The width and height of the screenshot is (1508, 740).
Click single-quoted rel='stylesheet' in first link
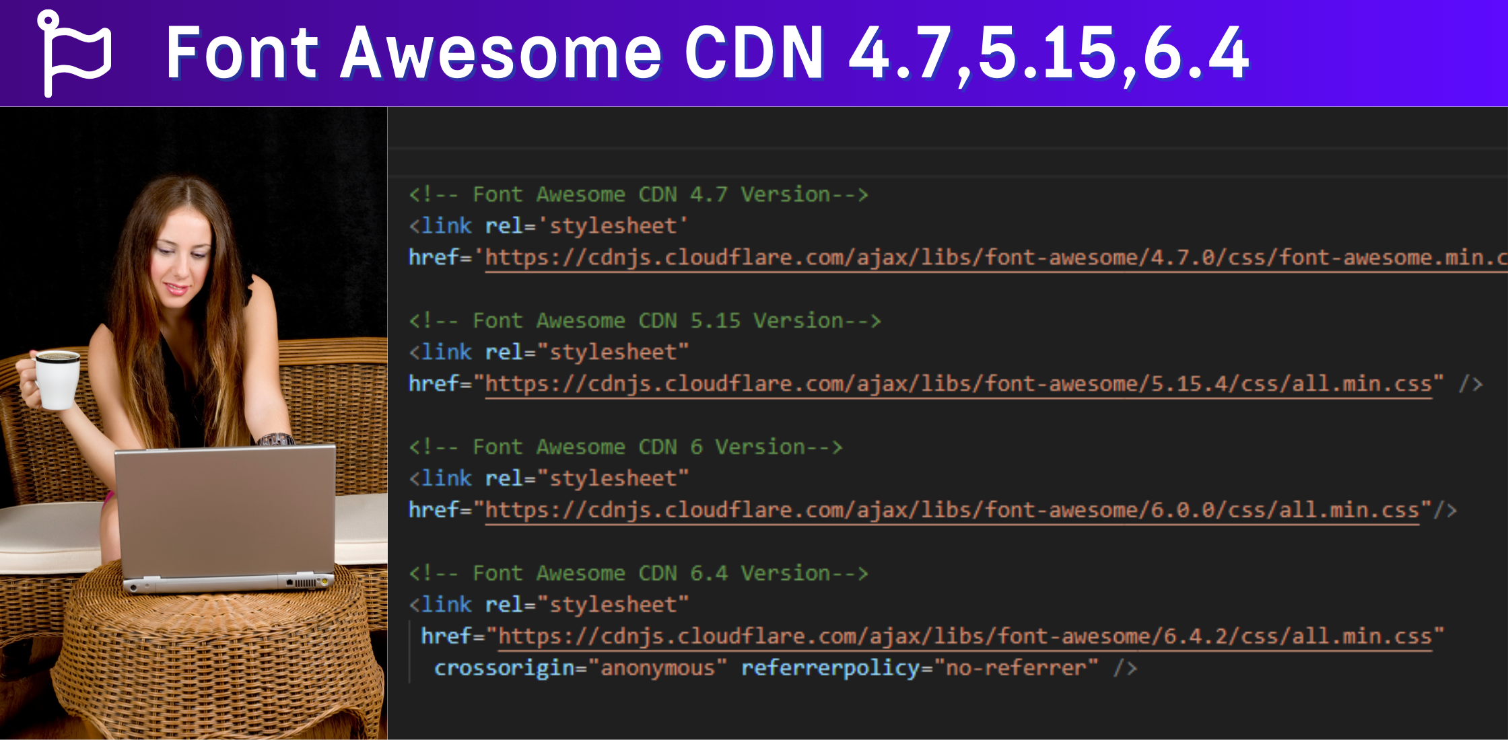(x=586, y=226)
